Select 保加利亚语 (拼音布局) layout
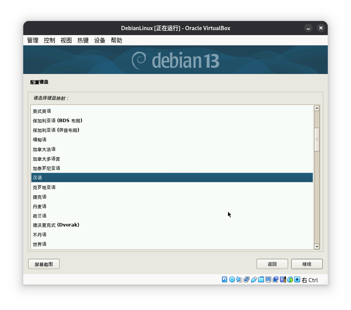Viewport: 351px width, 310px height. click(172, 130)
